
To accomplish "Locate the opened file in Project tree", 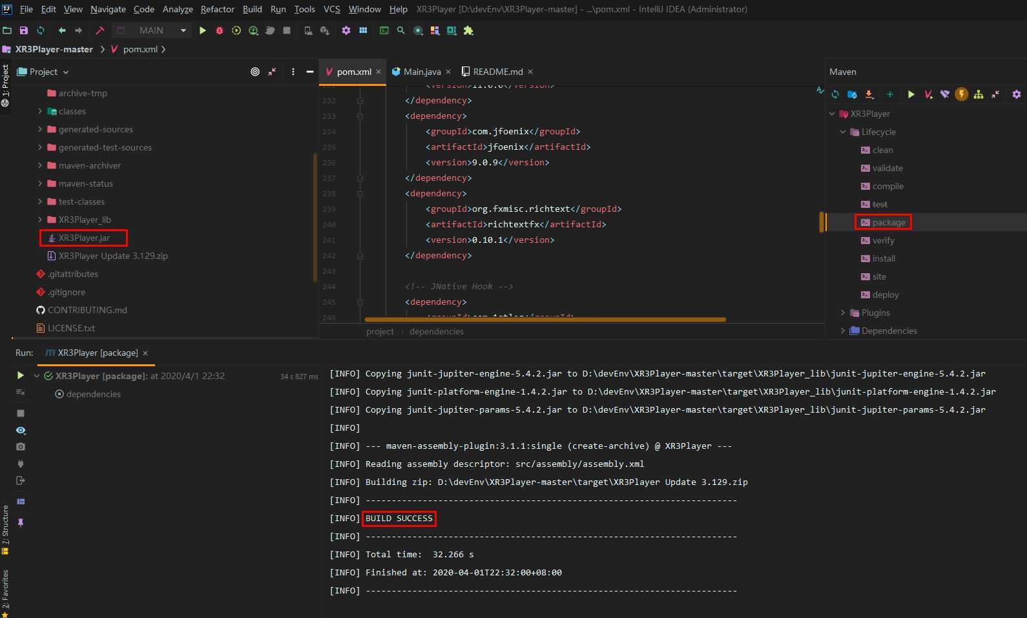I will pyautogui.click(x=255, y=72).
